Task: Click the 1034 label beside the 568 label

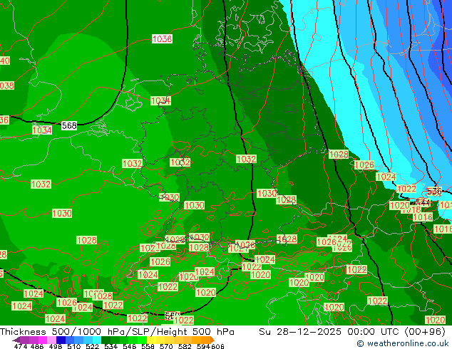Action: click(42, 130)
